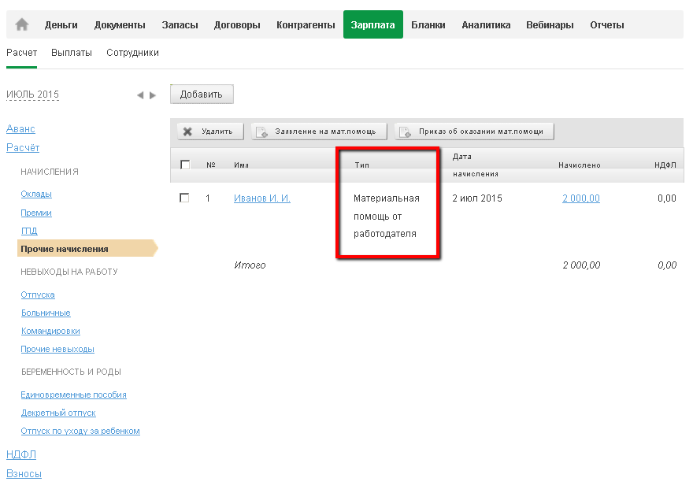Open the Аванс link

point(20,128)
